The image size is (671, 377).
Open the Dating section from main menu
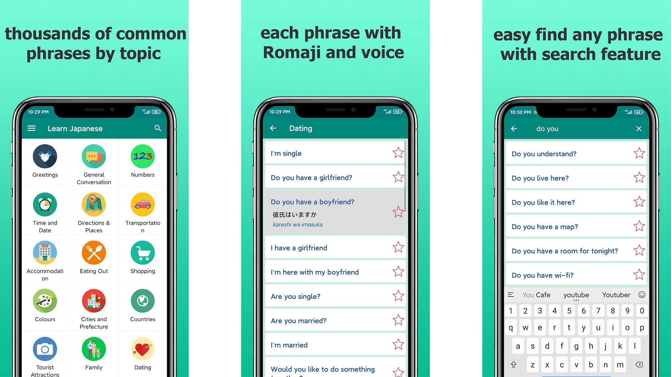(x=142, y=350)
